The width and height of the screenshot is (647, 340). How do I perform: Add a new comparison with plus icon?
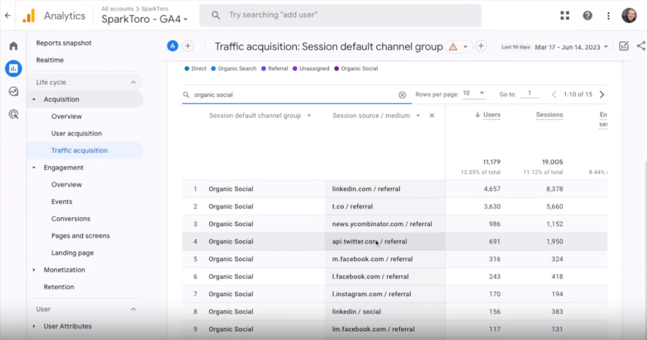(x=188, y=46)
